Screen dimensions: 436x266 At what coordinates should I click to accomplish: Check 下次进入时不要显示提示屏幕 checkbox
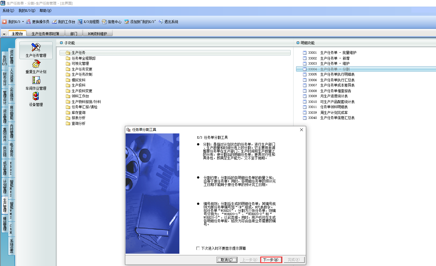[198, 248]
